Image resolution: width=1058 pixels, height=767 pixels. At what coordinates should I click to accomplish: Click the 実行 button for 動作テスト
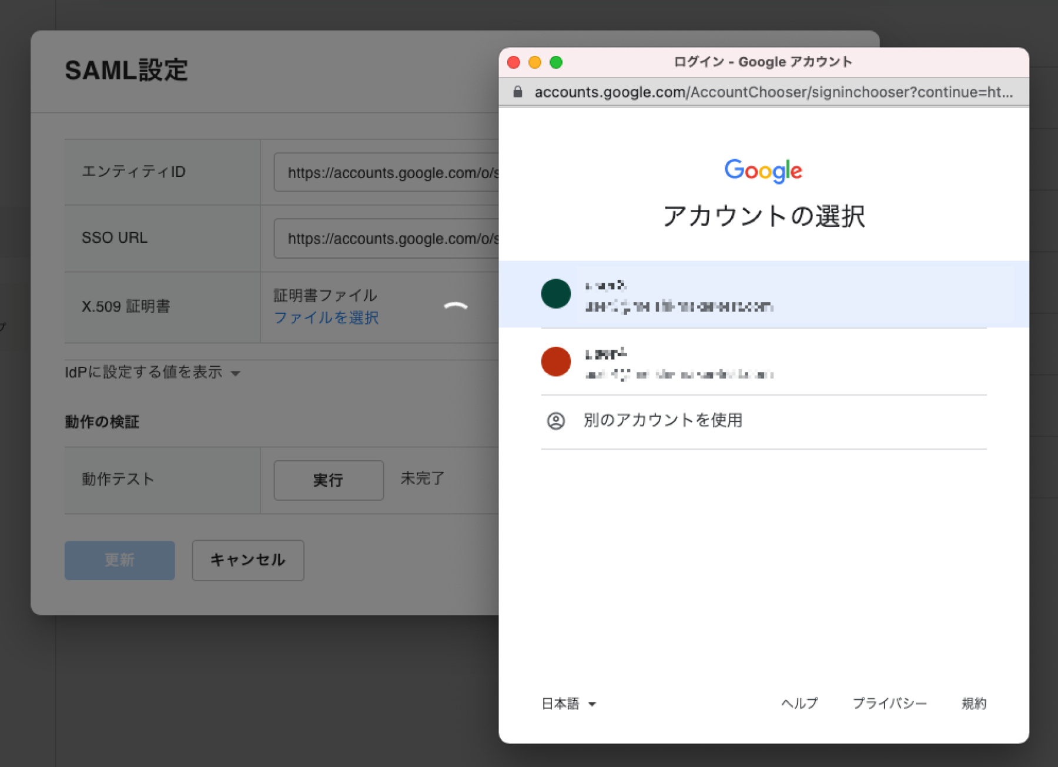(329, 480)
